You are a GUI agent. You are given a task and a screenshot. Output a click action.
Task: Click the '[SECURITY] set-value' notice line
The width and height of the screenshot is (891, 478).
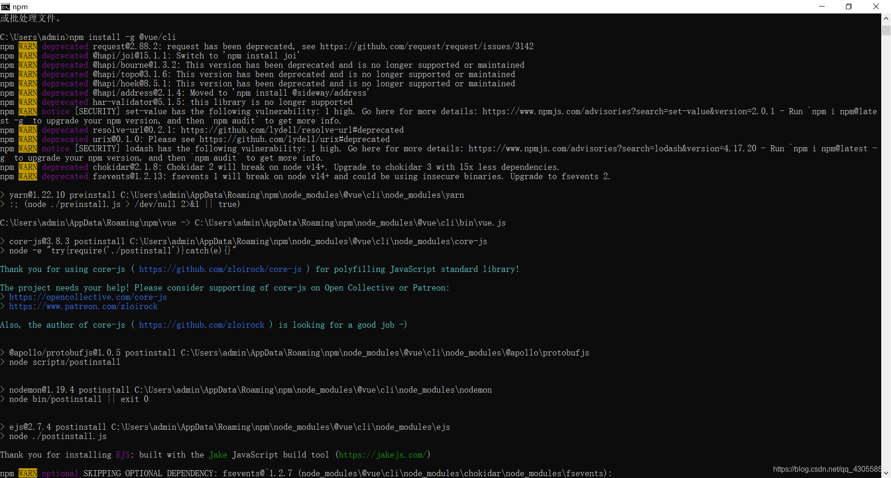pyautogui.click(x=439, y=116)
